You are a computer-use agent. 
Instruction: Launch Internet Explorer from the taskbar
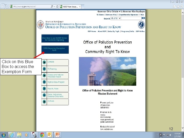pyautogui.click(x=11, y=135)
